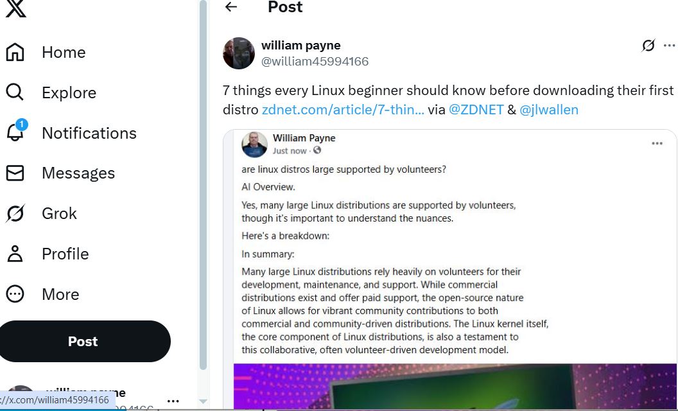Open embedded Facebook post three-dot menu

pyautogui.click(x=657, y=143)
